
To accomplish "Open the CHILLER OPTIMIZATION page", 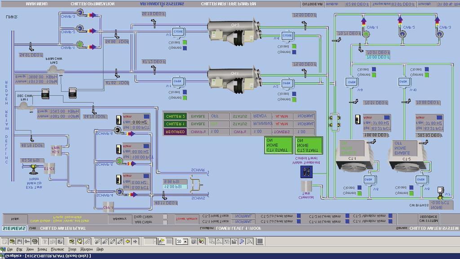I will tap(93, 4).
